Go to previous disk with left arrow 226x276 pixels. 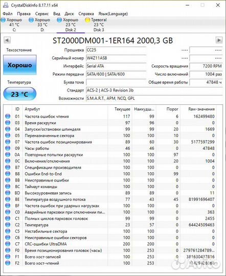[7, 40]
